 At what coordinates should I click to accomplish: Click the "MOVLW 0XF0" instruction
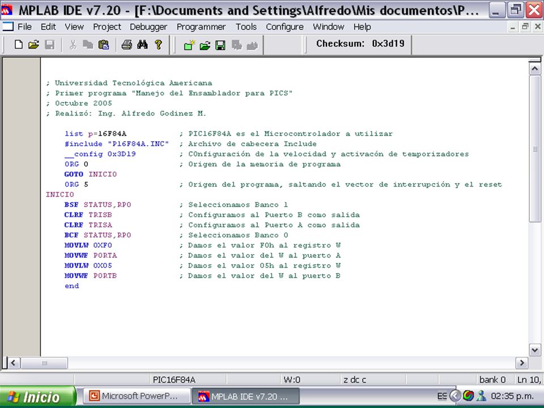point(88,245)
